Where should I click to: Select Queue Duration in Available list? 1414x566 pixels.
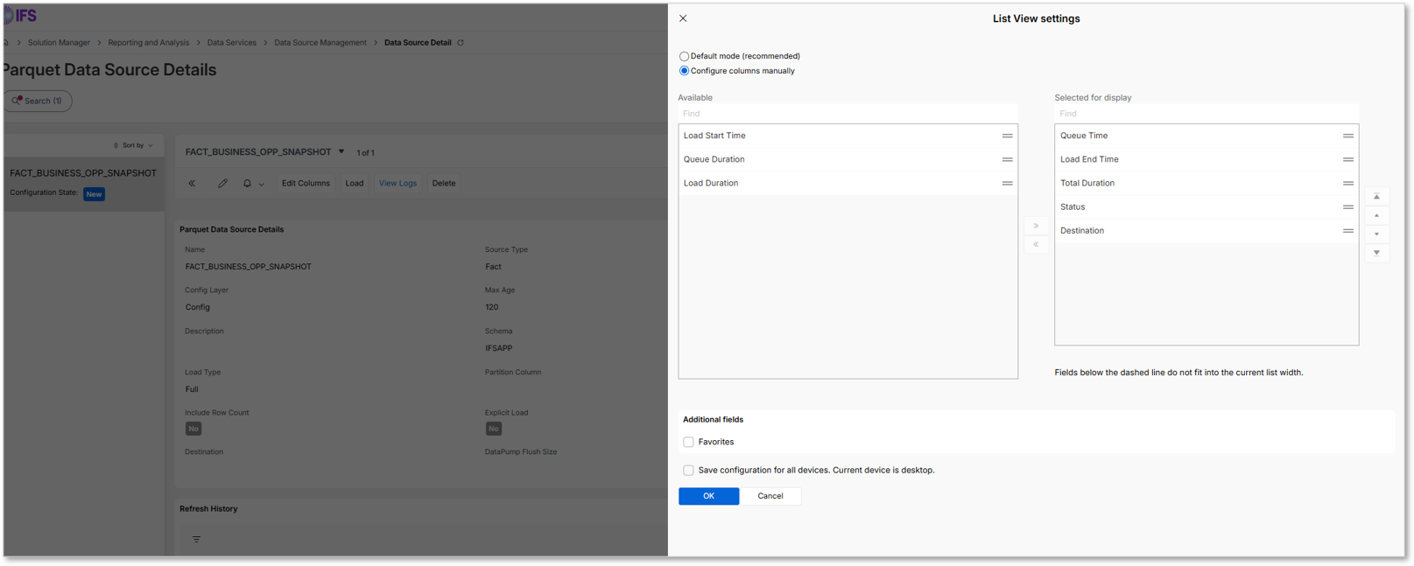[x=848, y=159]
